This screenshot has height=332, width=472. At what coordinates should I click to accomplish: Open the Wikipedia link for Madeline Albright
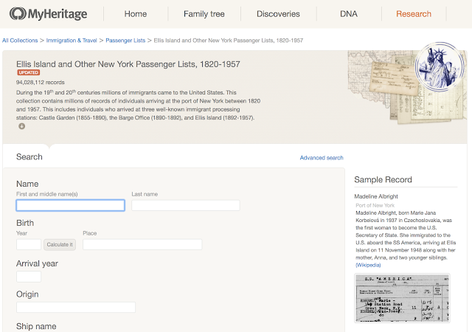tap(368, 265)
